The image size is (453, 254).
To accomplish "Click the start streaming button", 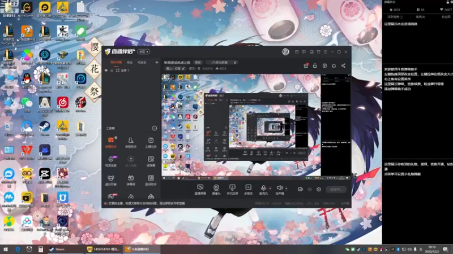I will coord(336,190).
